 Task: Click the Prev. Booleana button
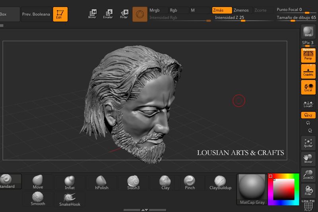click(36, 14)
